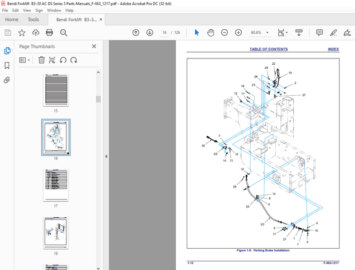
Task: Click the upload to cloud icon
Action: (35, 33)
